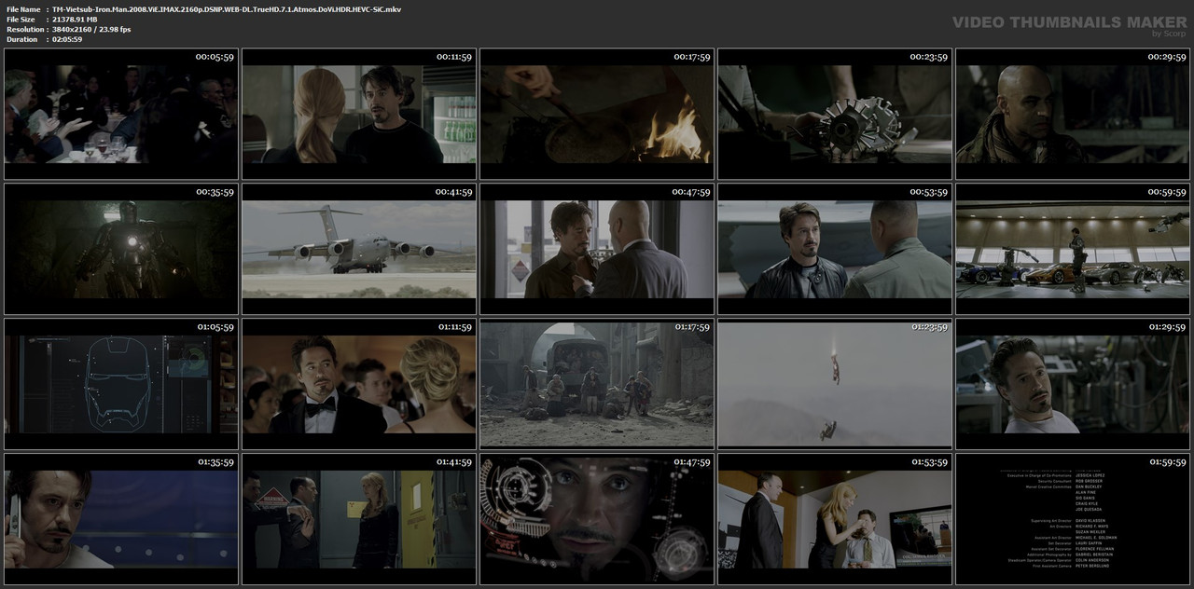Click the thumbnail at 01:11:59
This screenshot has height=589, width=1194.
pos(359,384)
